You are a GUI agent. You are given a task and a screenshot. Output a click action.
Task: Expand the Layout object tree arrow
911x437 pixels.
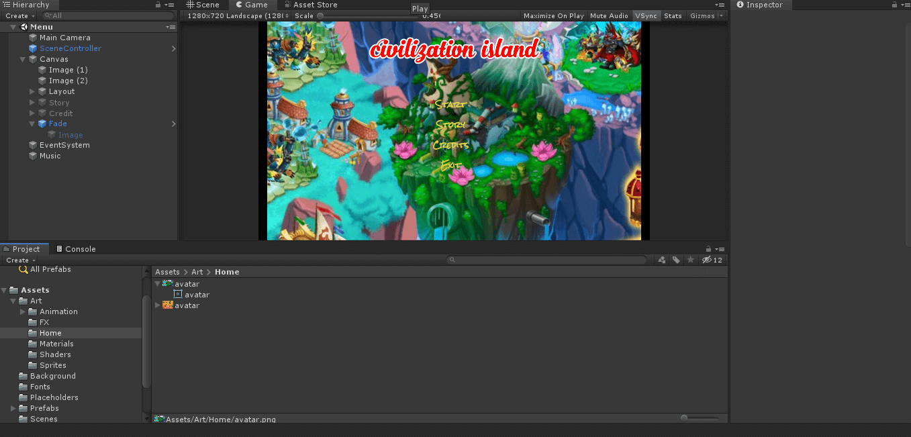click(32, 91)
